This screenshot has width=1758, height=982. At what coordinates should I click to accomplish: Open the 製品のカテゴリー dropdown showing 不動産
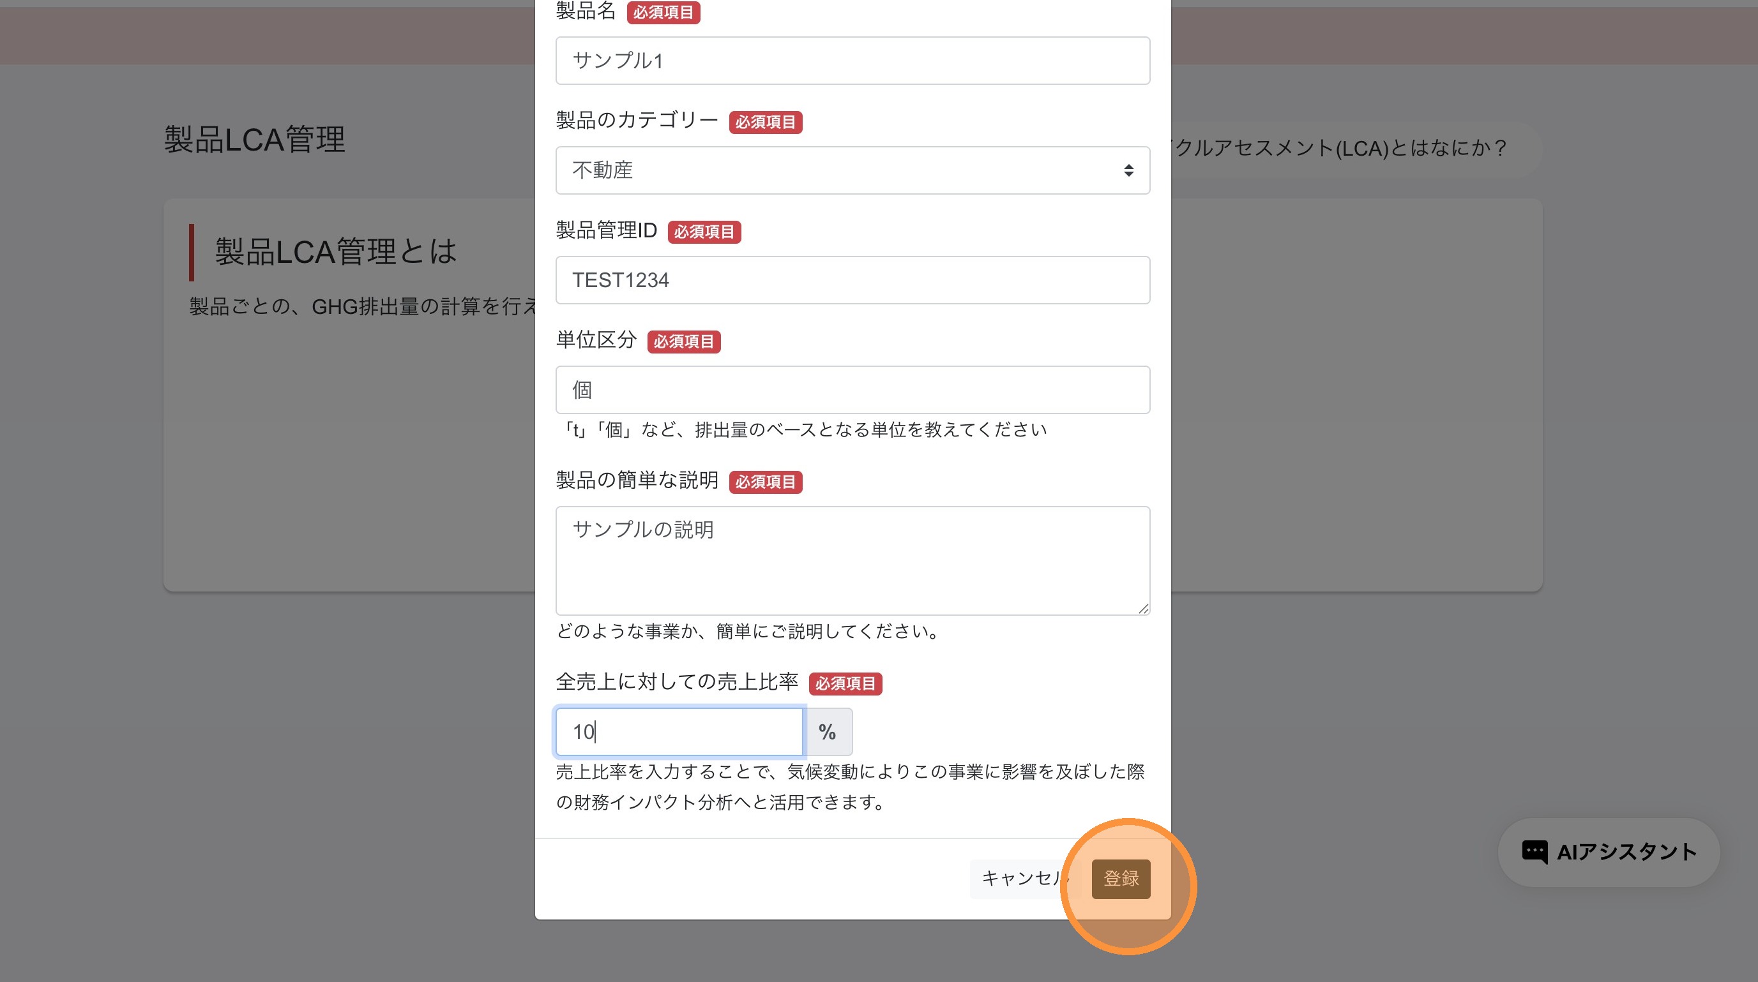coord(840,170)
